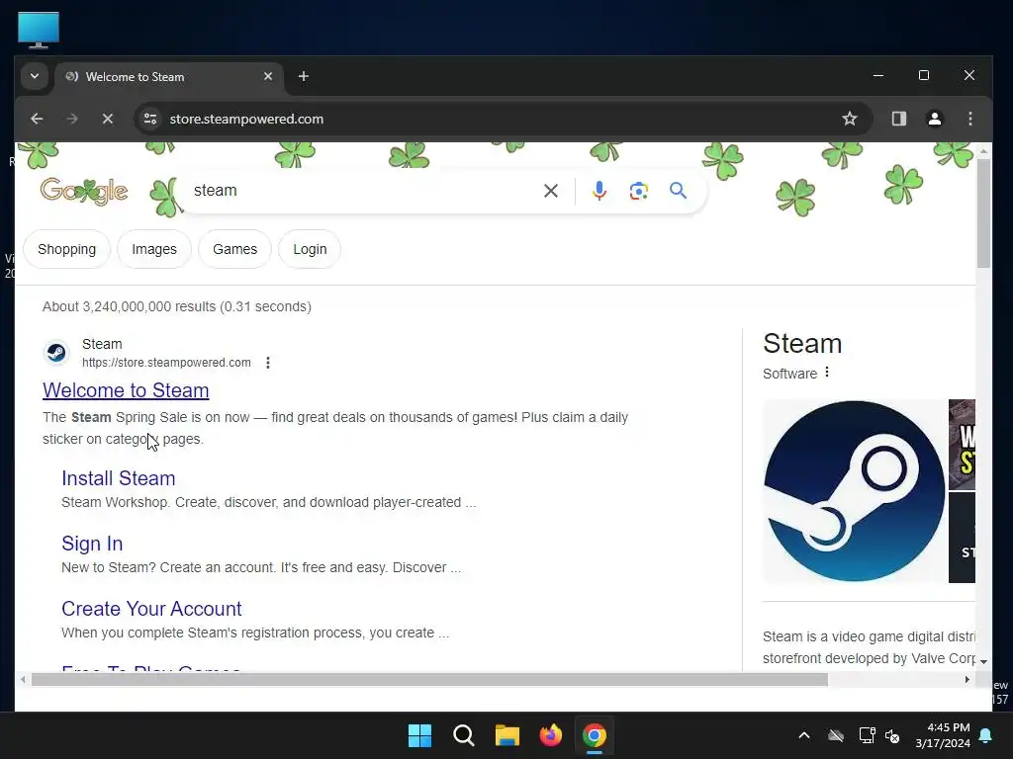Image resolution: width=1013 pixels, height=759 pixels.
Task: Click the Steam favicon in first result
Action: coord(56,353)
